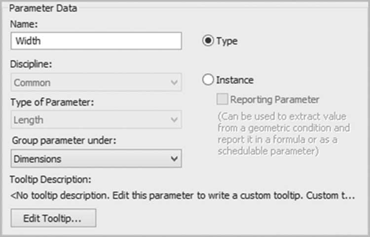Image resolution: width=370 pixels, height=237 pixels.
Task: Enable the Reporting Parameter checkbox
Action: click(x=222, y=99)
